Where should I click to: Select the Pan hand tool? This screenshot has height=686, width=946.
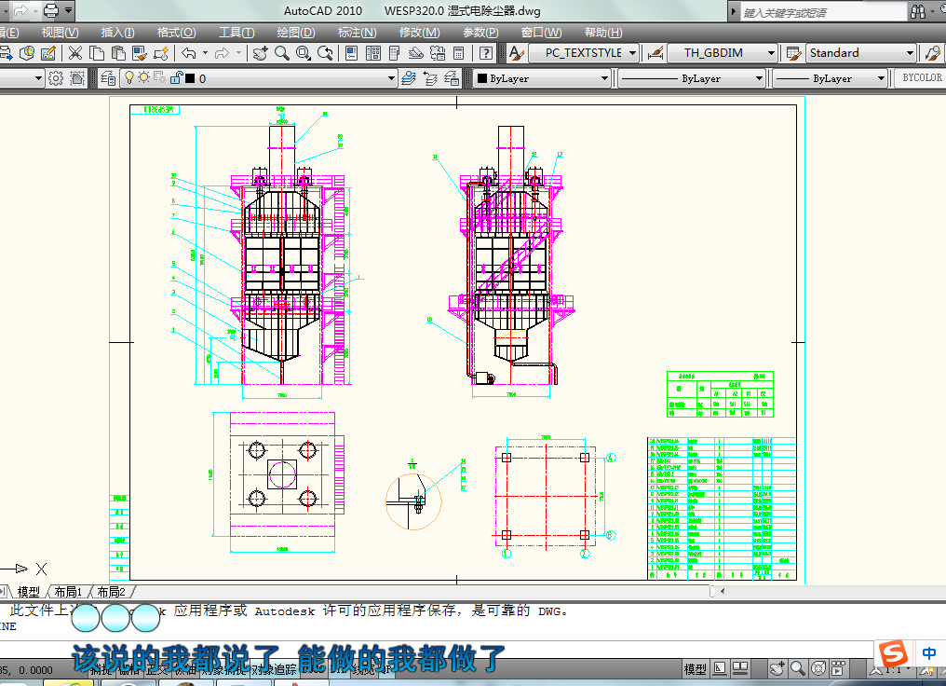tap(261, 53)
